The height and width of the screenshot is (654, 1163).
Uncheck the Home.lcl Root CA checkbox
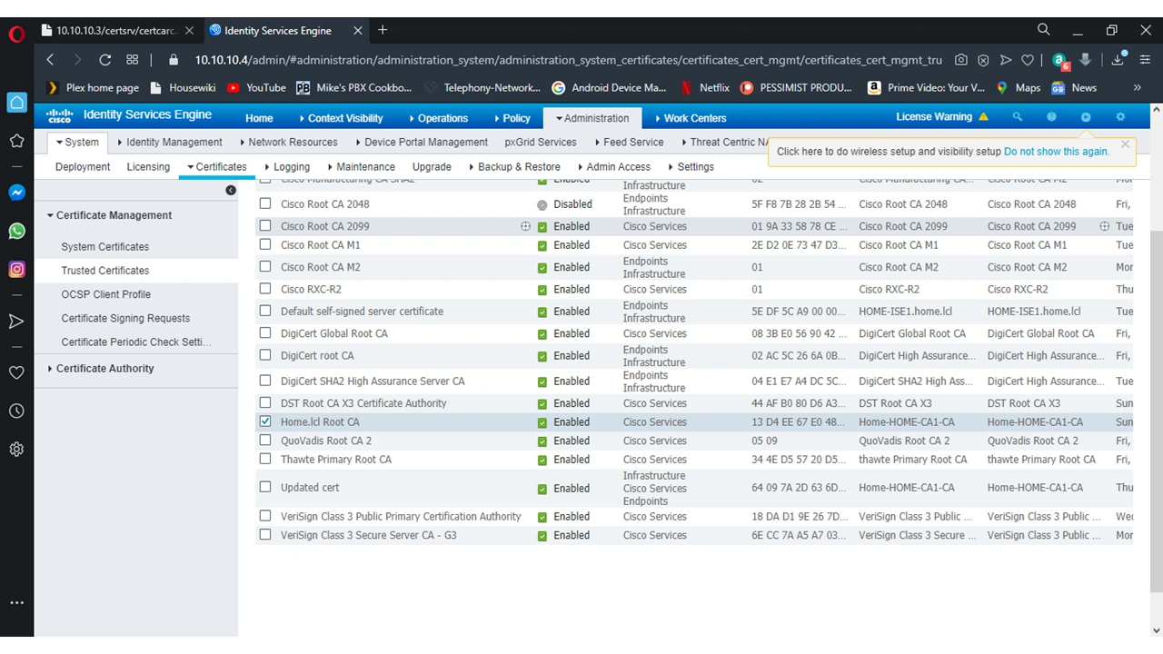[265, 421]
